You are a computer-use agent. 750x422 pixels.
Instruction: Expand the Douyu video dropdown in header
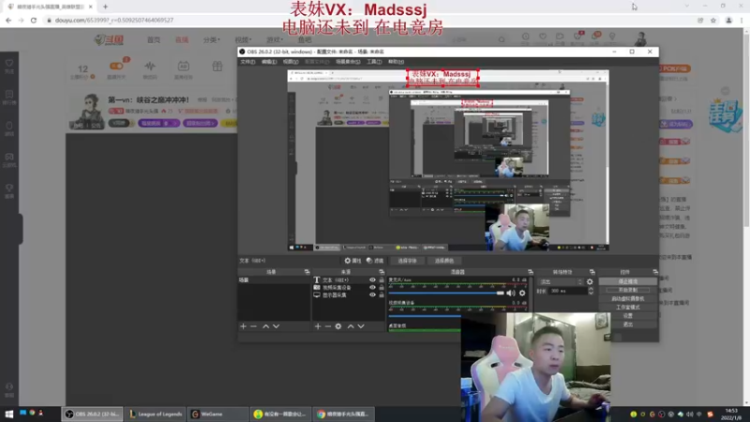(x=243, y=39)
